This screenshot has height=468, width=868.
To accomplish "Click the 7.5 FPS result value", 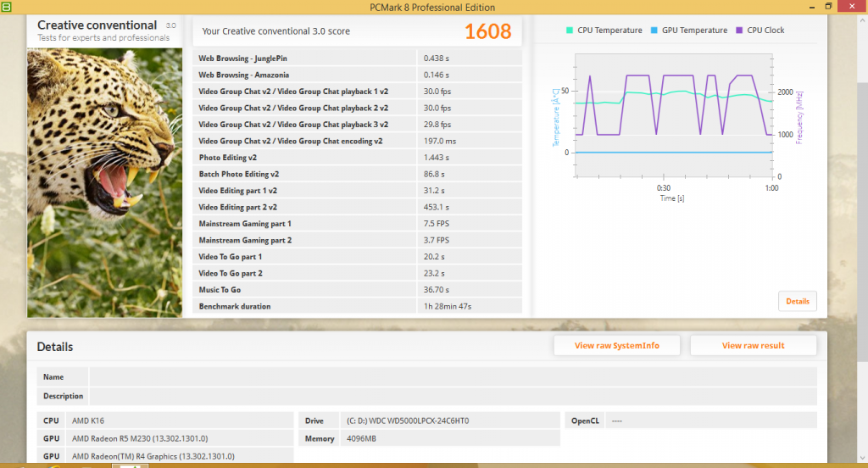I will coord(437,224).
